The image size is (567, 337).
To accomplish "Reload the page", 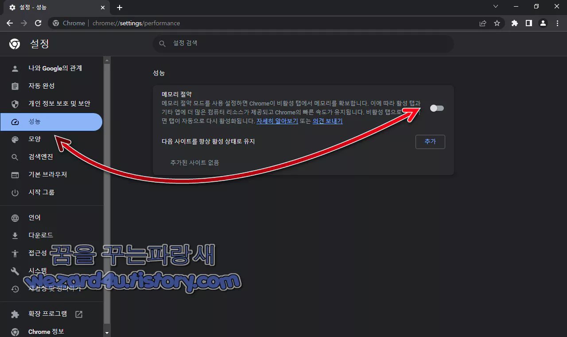I will (x=38, y=23).
